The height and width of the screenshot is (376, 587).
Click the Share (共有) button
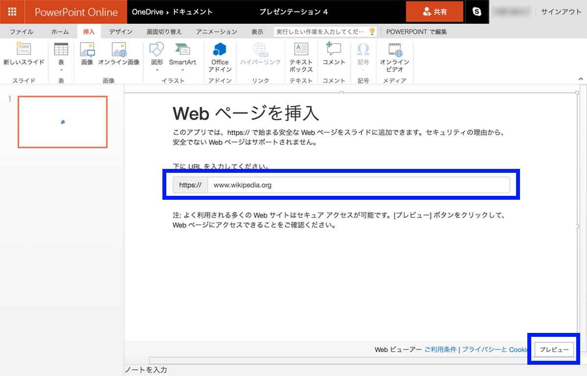pyautogui.click(x=435, y=12)
